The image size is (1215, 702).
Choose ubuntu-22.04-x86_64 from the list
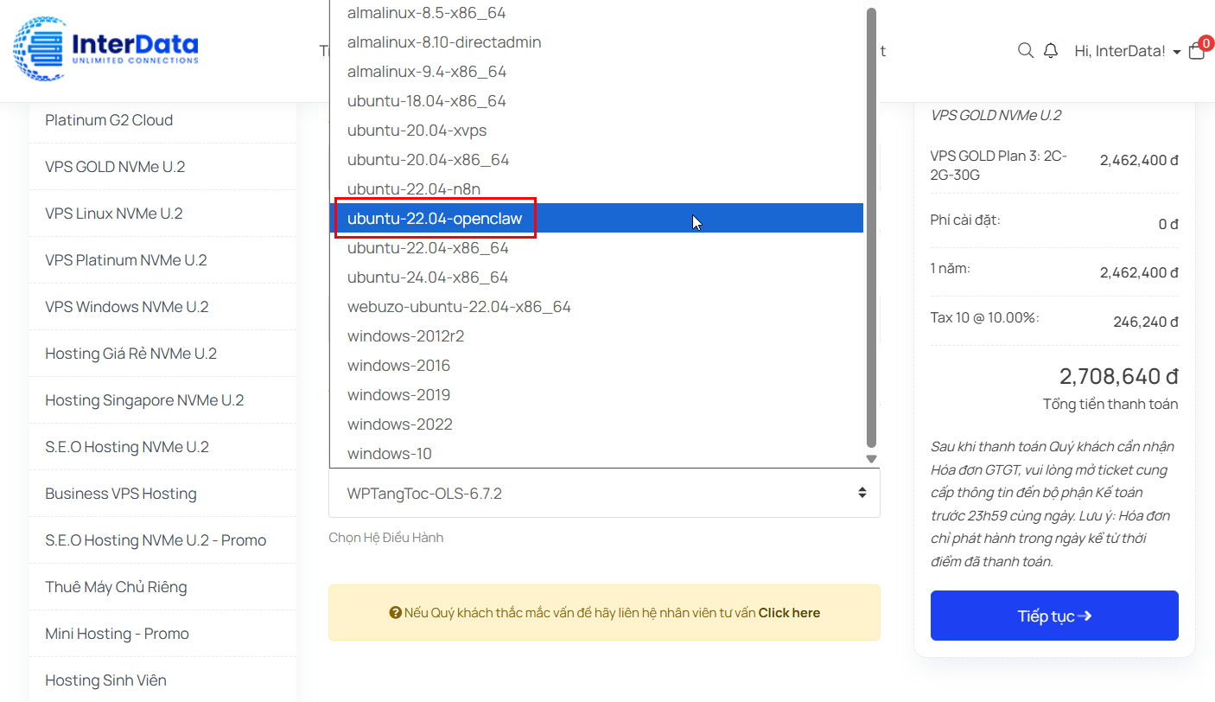tap(597, 248)
